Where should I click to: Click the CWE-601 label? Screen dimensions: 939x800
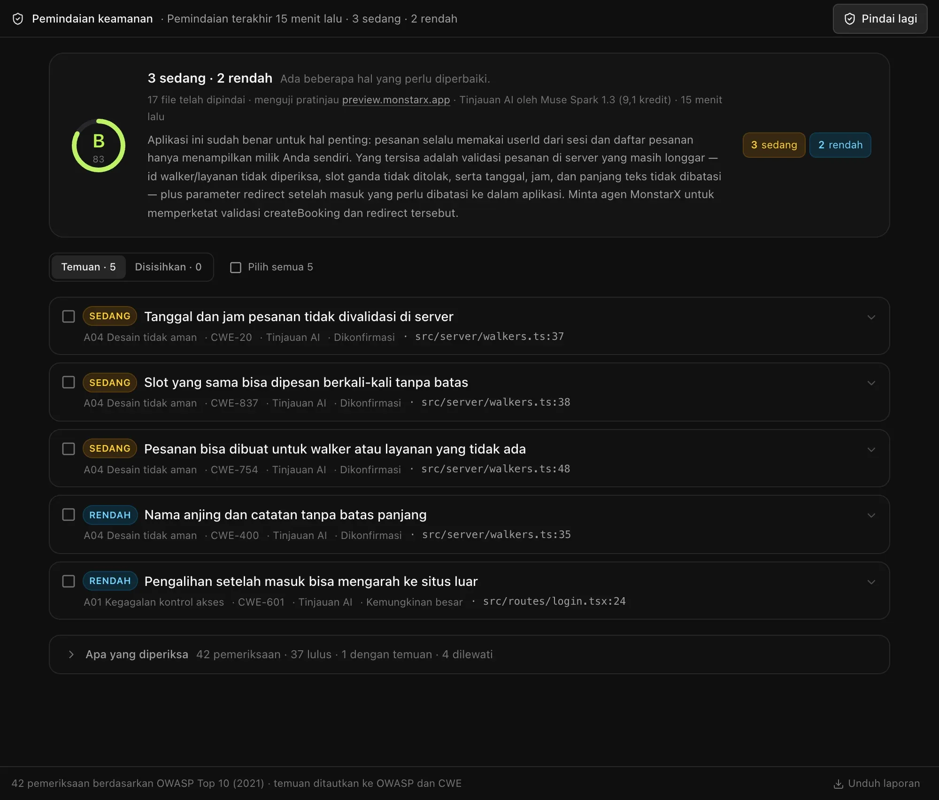261,602
